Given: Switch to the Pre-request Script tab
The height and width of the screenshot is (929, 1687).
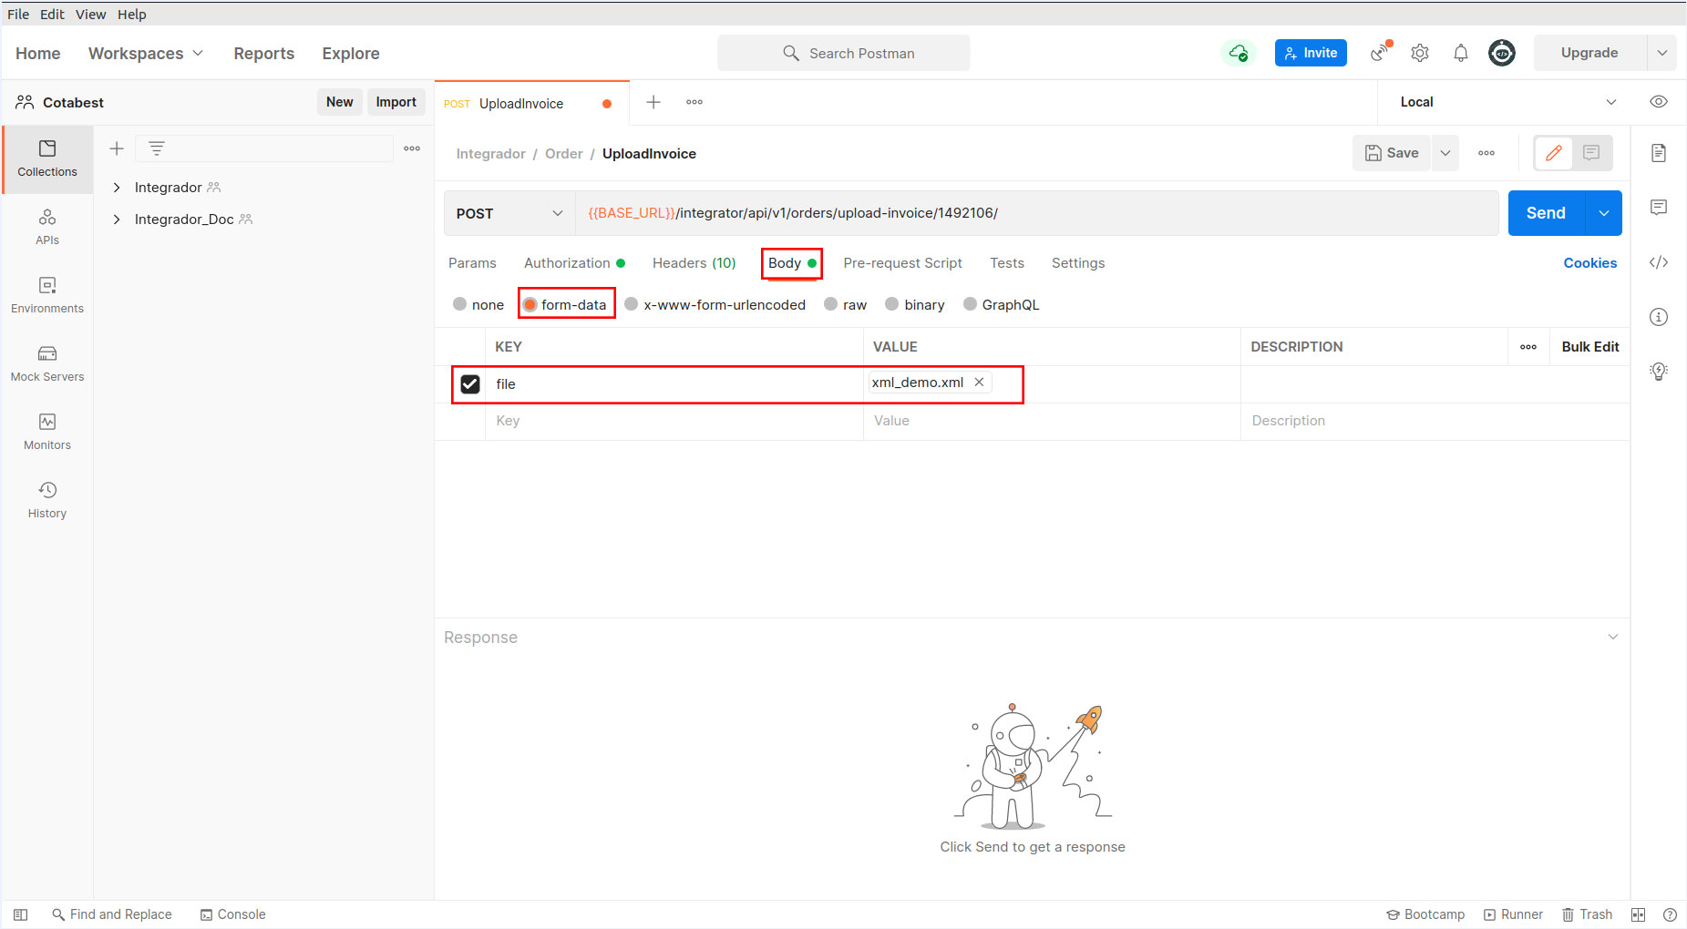Looking at the screenshot, I should pos(902,263).
